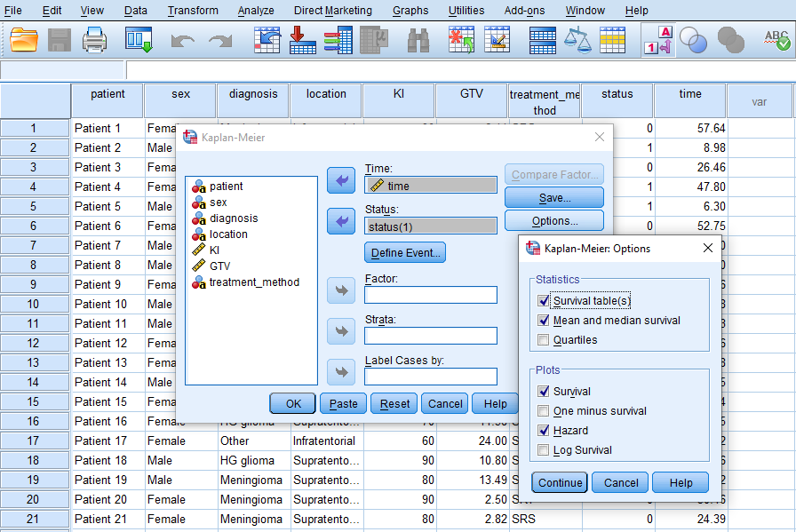Click the Select cases icon
The width and height of the screenshot is (796, 532).
(x=612, y=40)
